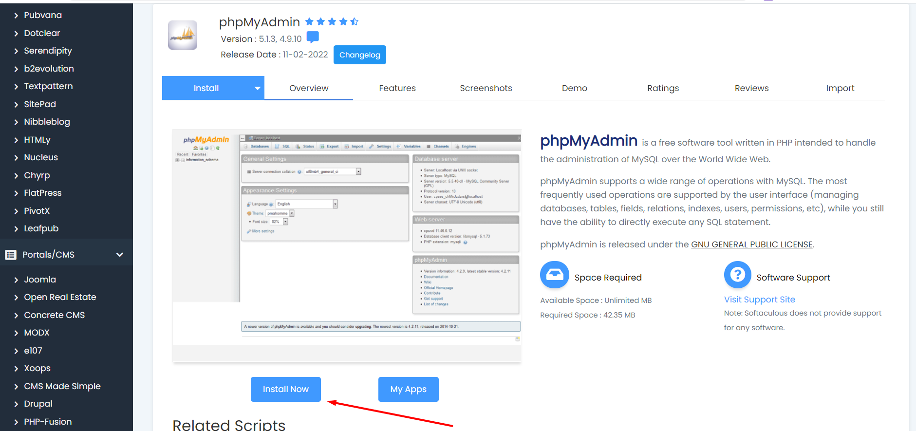This screenshot has height=431, width=916.
Task: Open the Install tab dropdown arrow
Action: tap(258, 88)
